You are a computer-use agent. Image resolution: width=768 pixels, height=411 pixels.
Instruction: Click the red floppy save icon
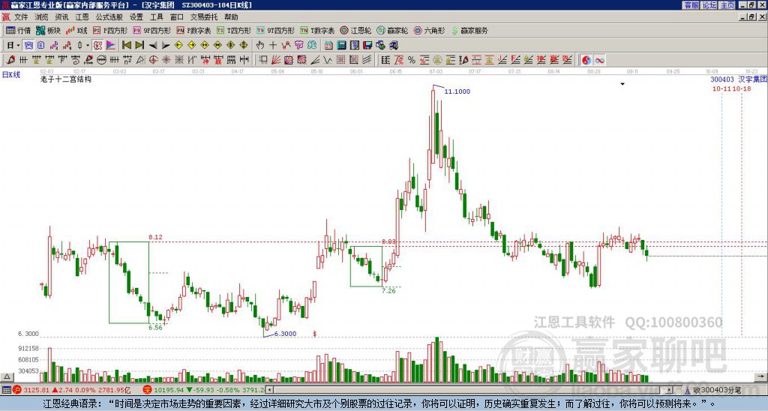(x=367, y=45)
